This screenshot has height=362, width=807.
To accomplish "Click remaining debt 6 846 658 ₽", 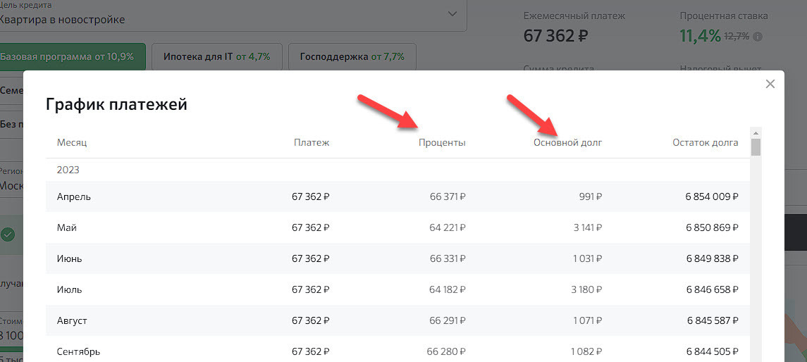I will pyautogui.click(x=713, y=289).
